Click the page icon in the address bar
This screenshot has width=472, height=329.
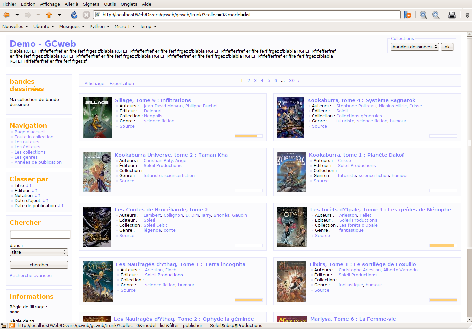tap(98, 15)
